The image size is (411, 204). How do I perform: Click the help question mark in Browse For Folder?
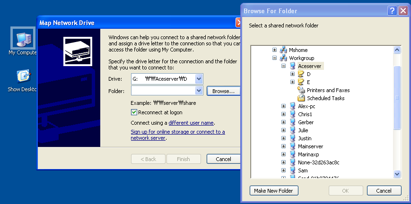pos(392,11)
